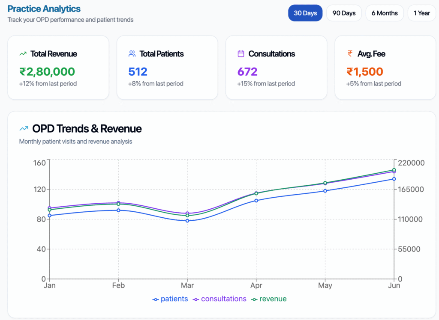Click the Mar label on the x-axis
This screenshot has width=439, height=320.
187,285
